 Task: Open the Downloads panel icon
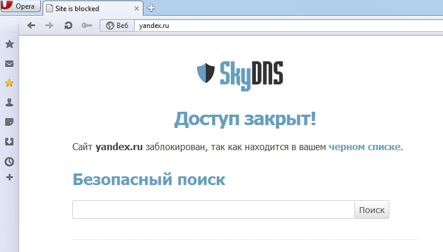[9, 141]
